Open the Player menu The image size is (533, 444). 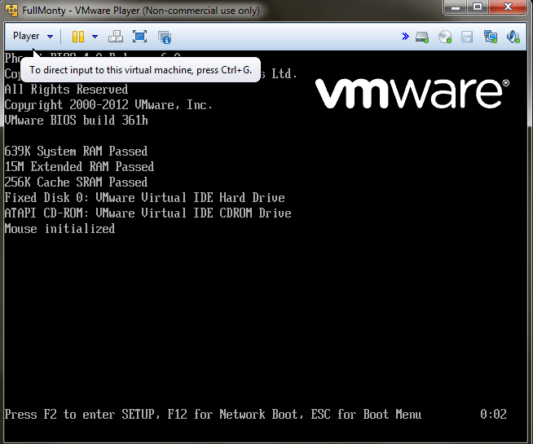[x=26, y=36]
